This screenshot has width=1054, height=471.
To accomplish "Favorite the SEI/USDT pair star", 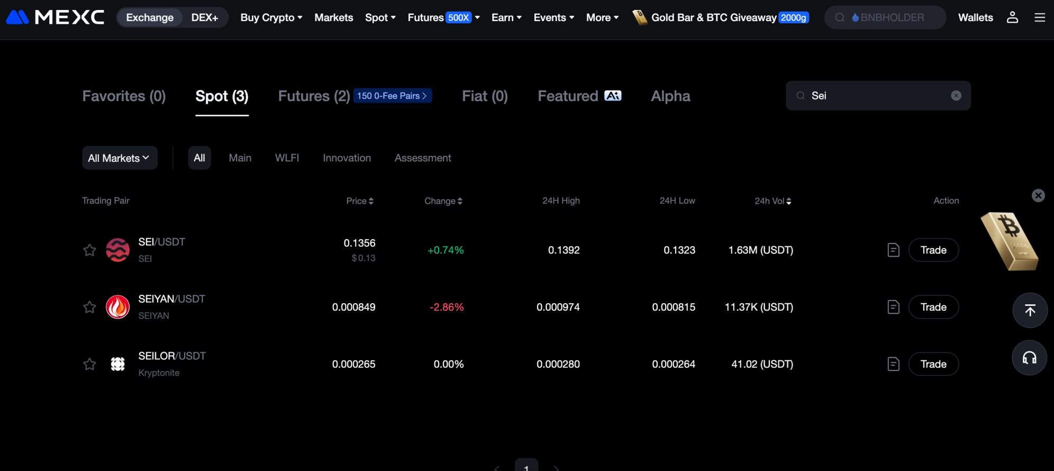I will (89, 250).
